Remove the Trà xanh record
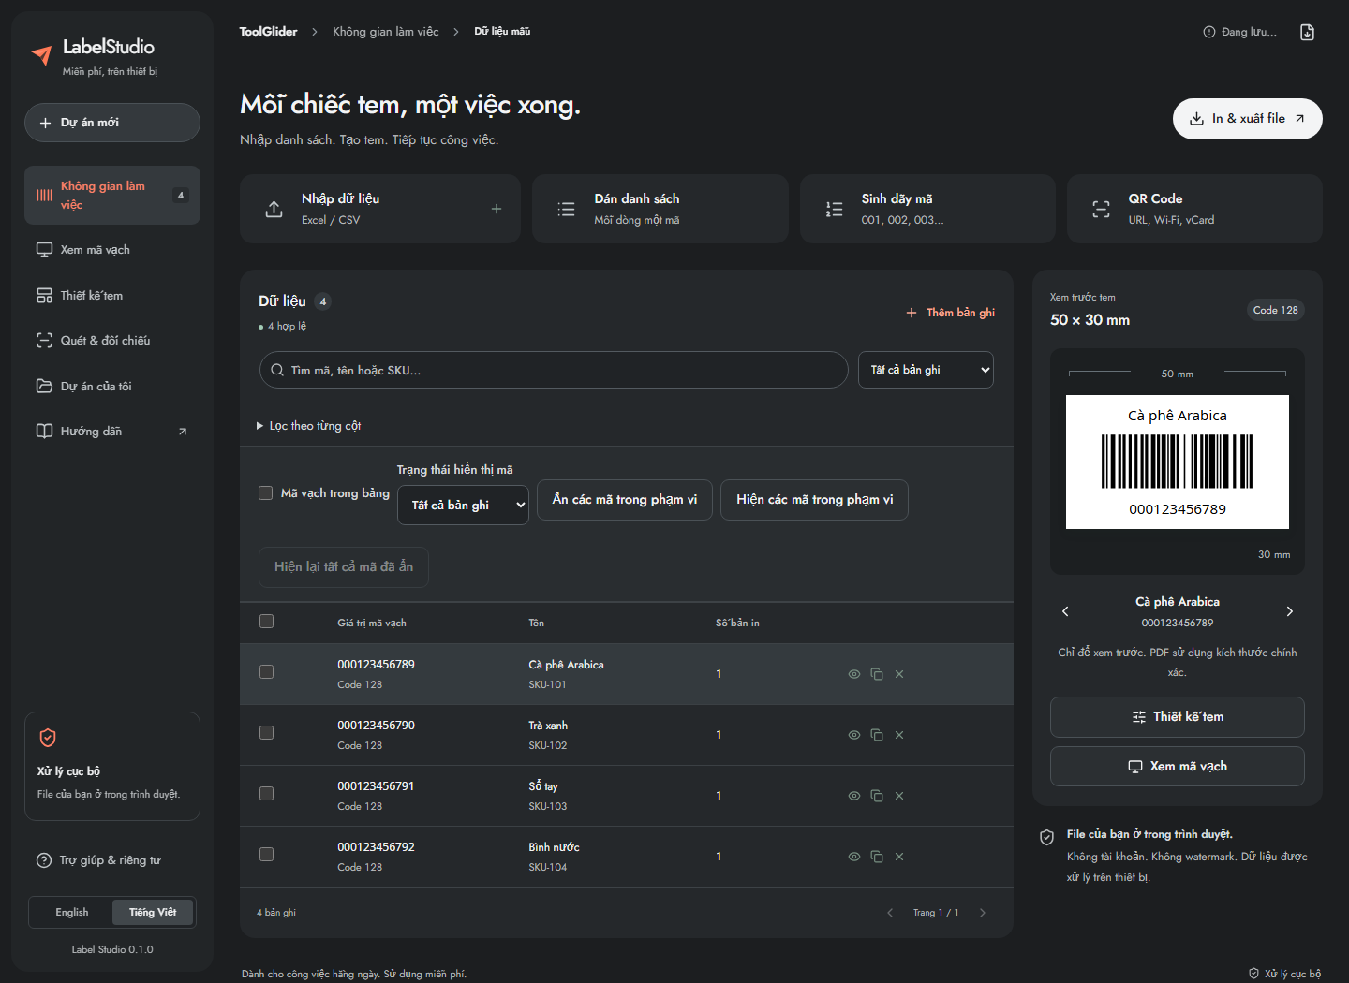Screen dimensions: 1349x983 point(899,735)
